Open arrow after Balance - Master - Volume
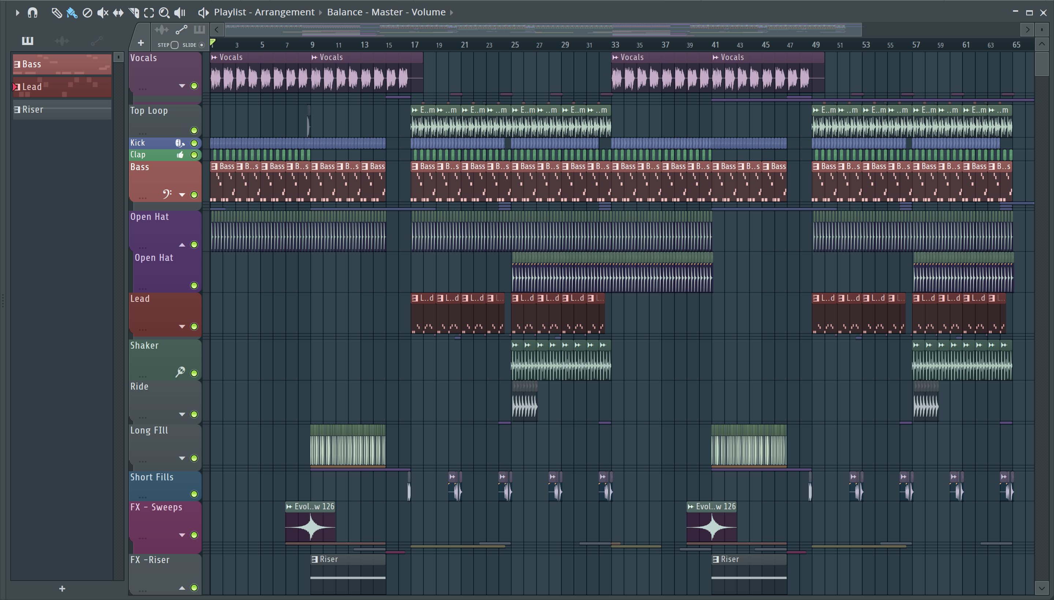Viewport: 1054px width, 600px height. tap(451, 13)
